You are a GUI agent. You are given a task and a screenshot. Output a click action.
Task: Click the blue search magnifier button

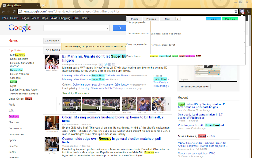(120, 28)
